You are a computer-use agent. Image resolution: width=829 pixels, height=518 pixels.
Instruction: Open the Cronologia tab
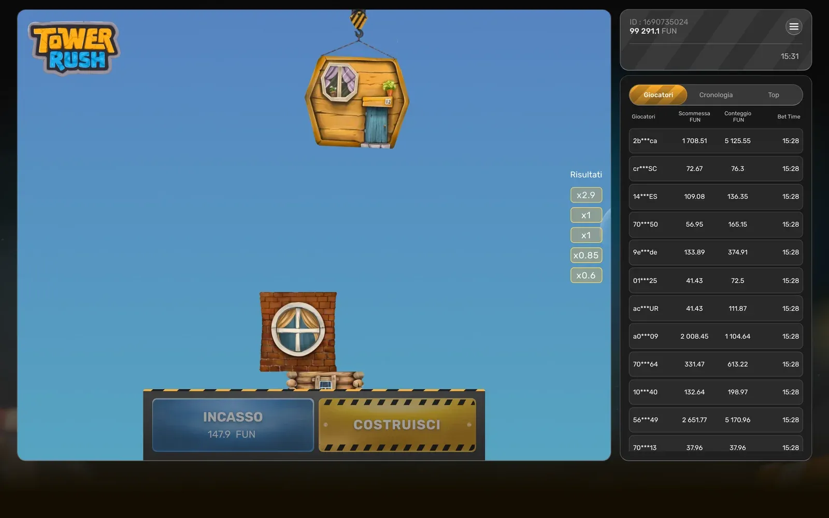pyautogui.click(x=716, y=95)
